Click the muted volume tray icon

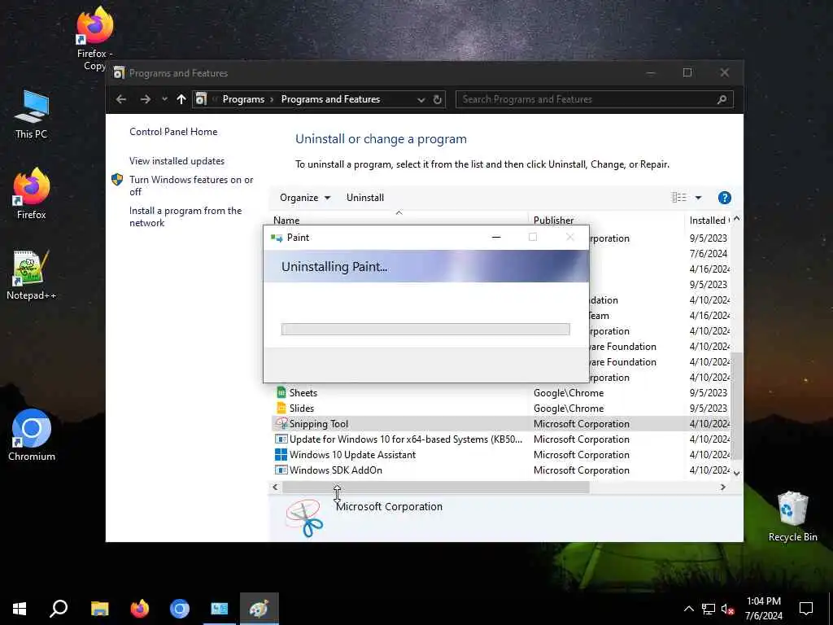(727, 609)
